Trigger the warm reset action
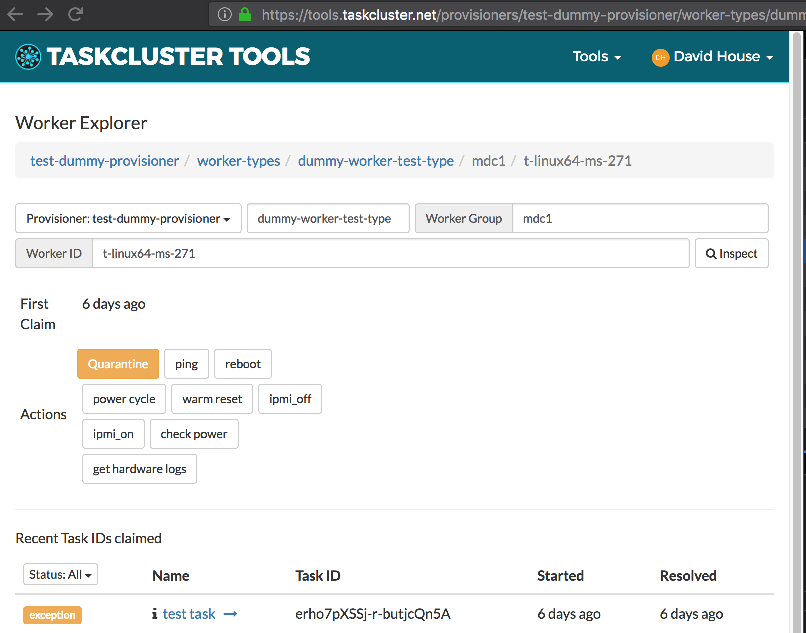This screenshot has height=633, width=806. click(x=212, y=399)
